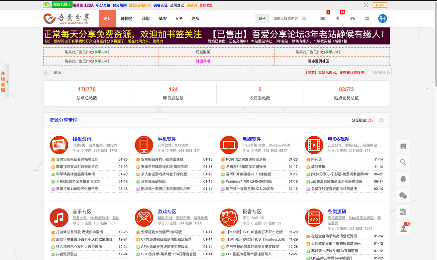The image size is (437, 260).
Task: Open the 音乐专区 music note icon
Action: pyautogui.click(x=59, y=218)
